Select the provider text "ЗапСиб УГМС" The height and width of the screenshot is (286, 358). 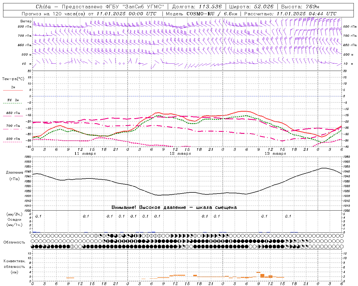click(143, 7)
